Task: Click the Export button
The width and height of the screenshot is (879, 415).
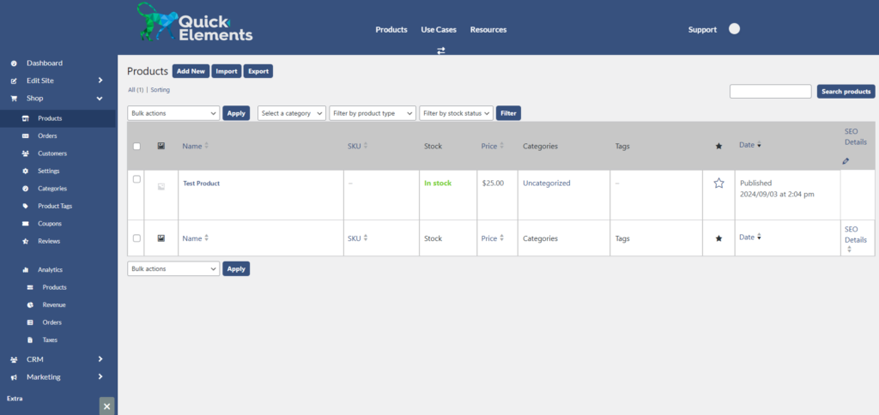Action: tap(258, 71)
